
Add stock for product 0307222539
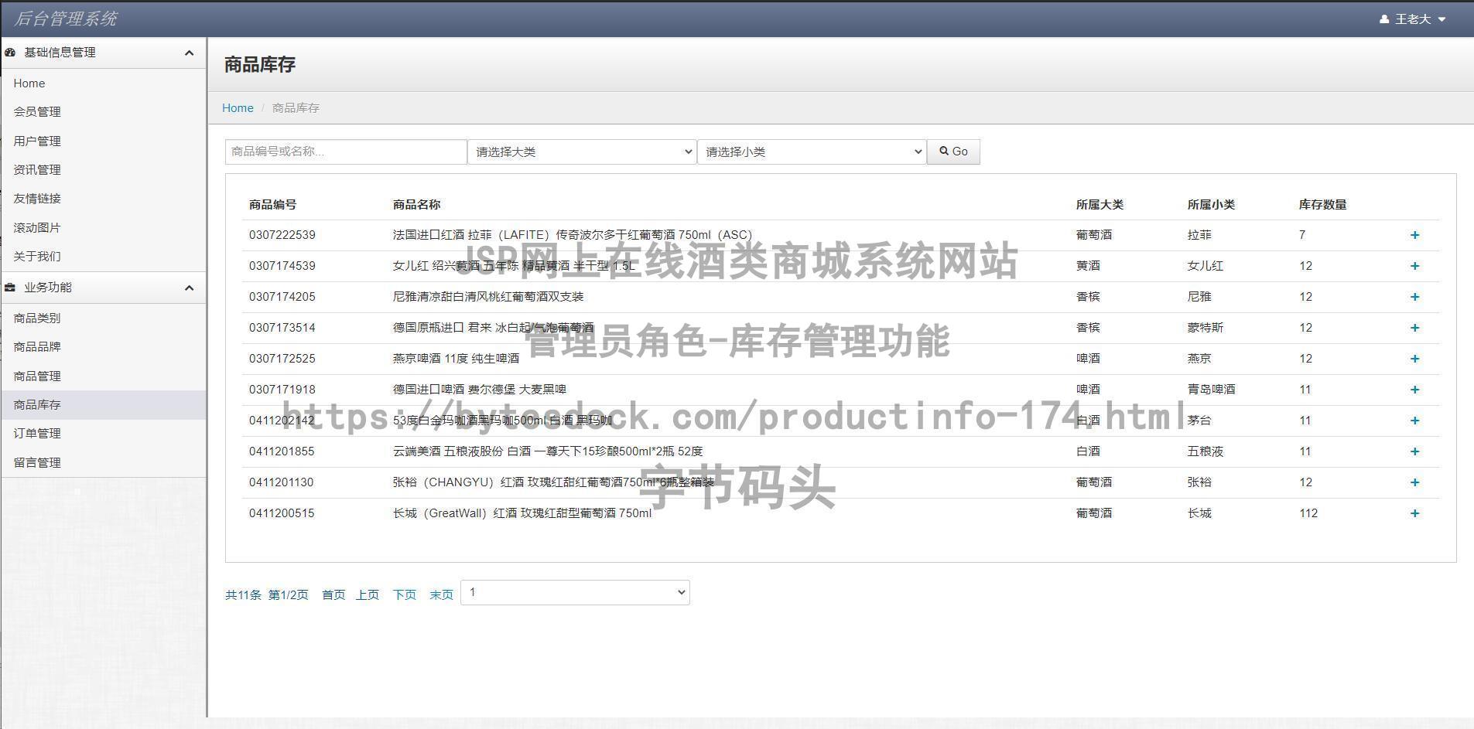1414,235
